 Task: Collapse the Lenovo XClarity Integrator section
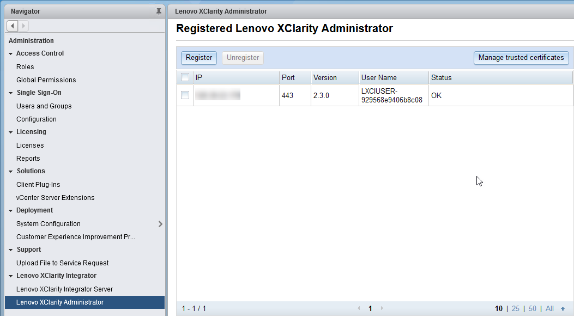click(x=10, y=276)
